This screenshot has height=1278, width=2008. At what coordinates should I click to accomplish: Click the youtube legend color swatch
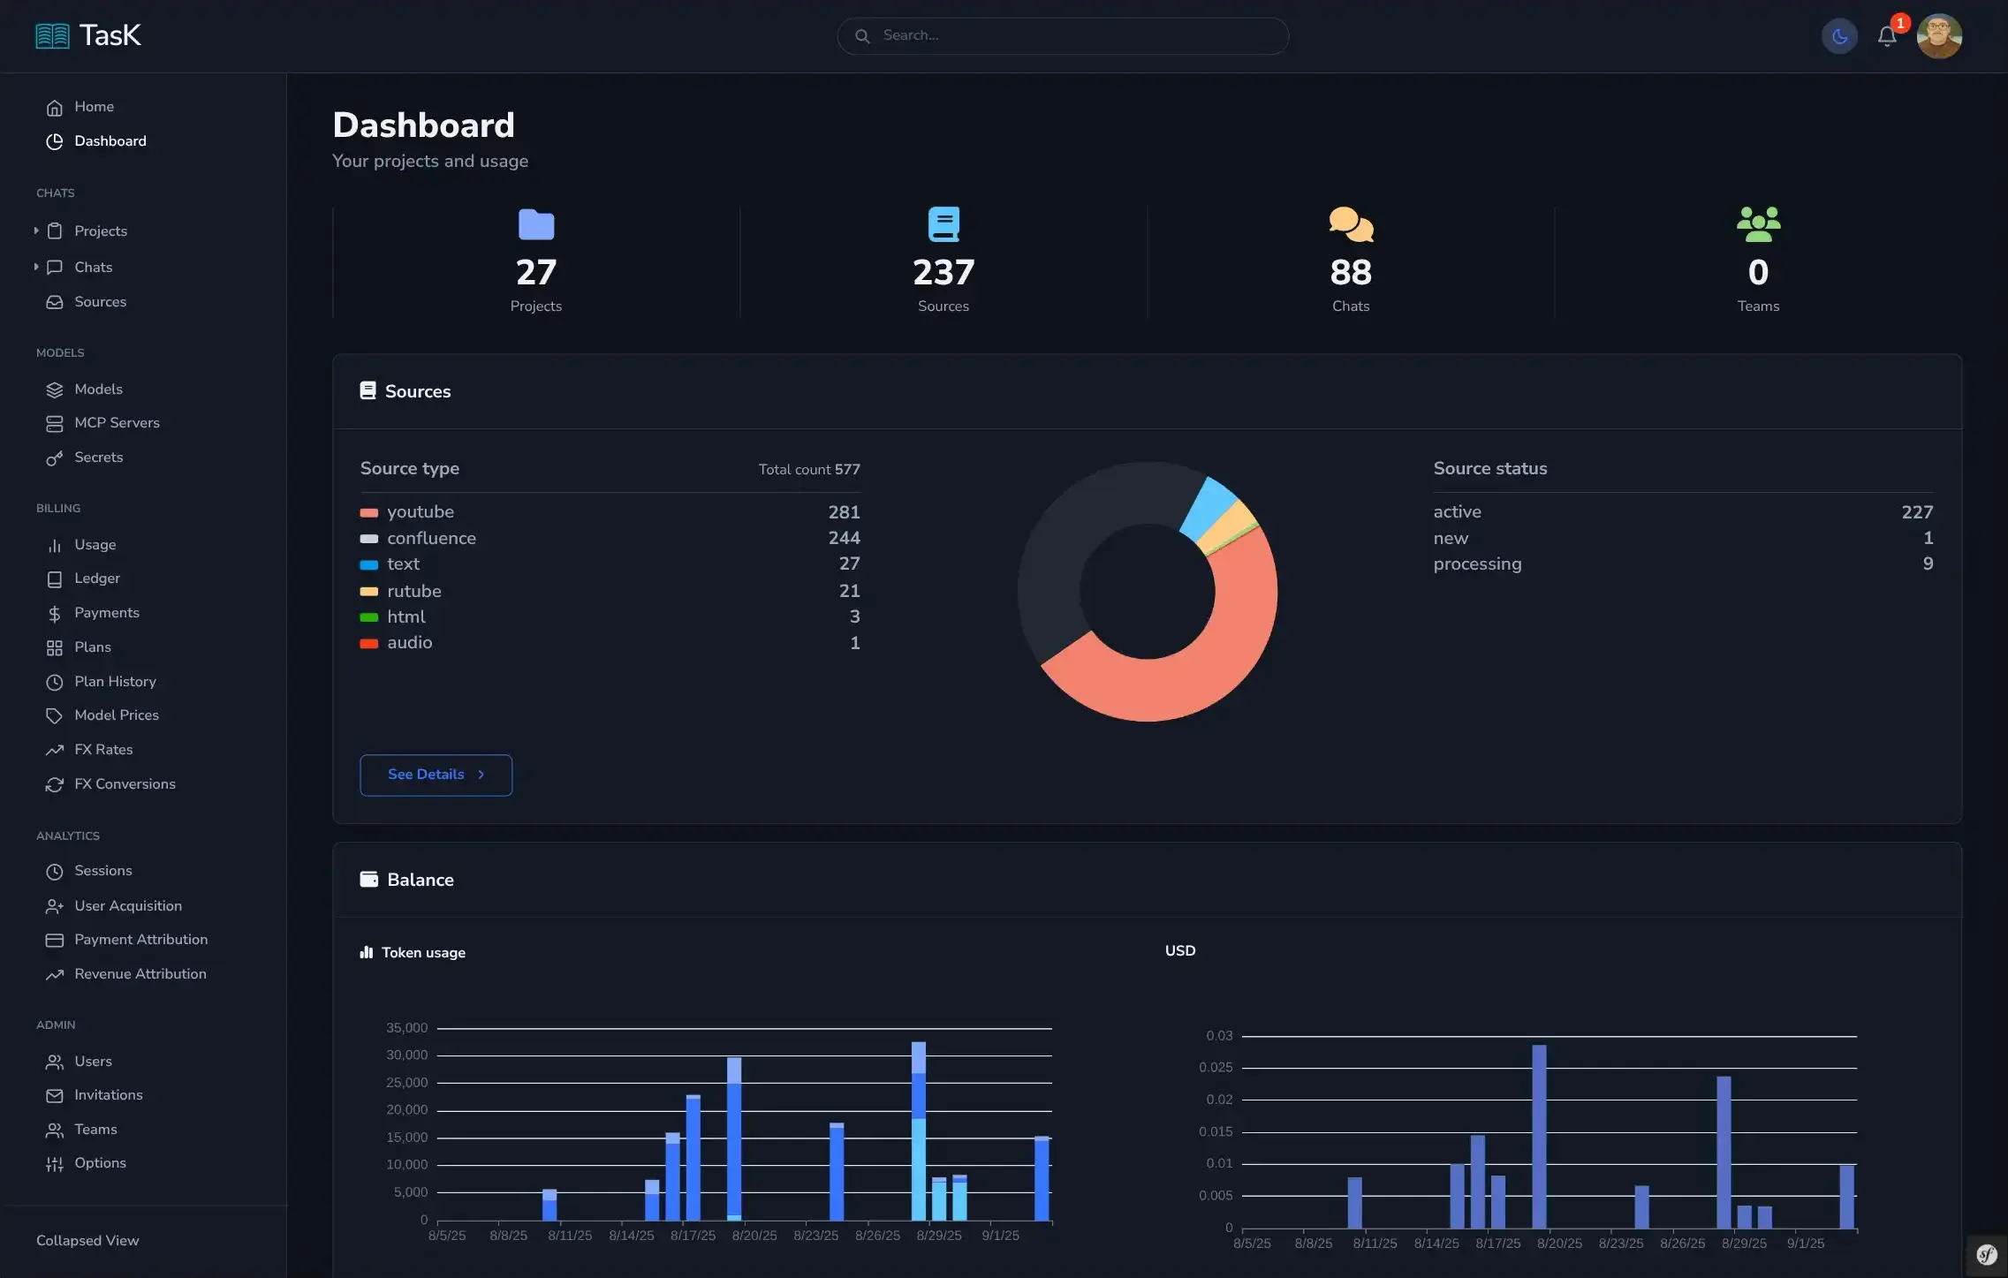(x=369, y=512)
